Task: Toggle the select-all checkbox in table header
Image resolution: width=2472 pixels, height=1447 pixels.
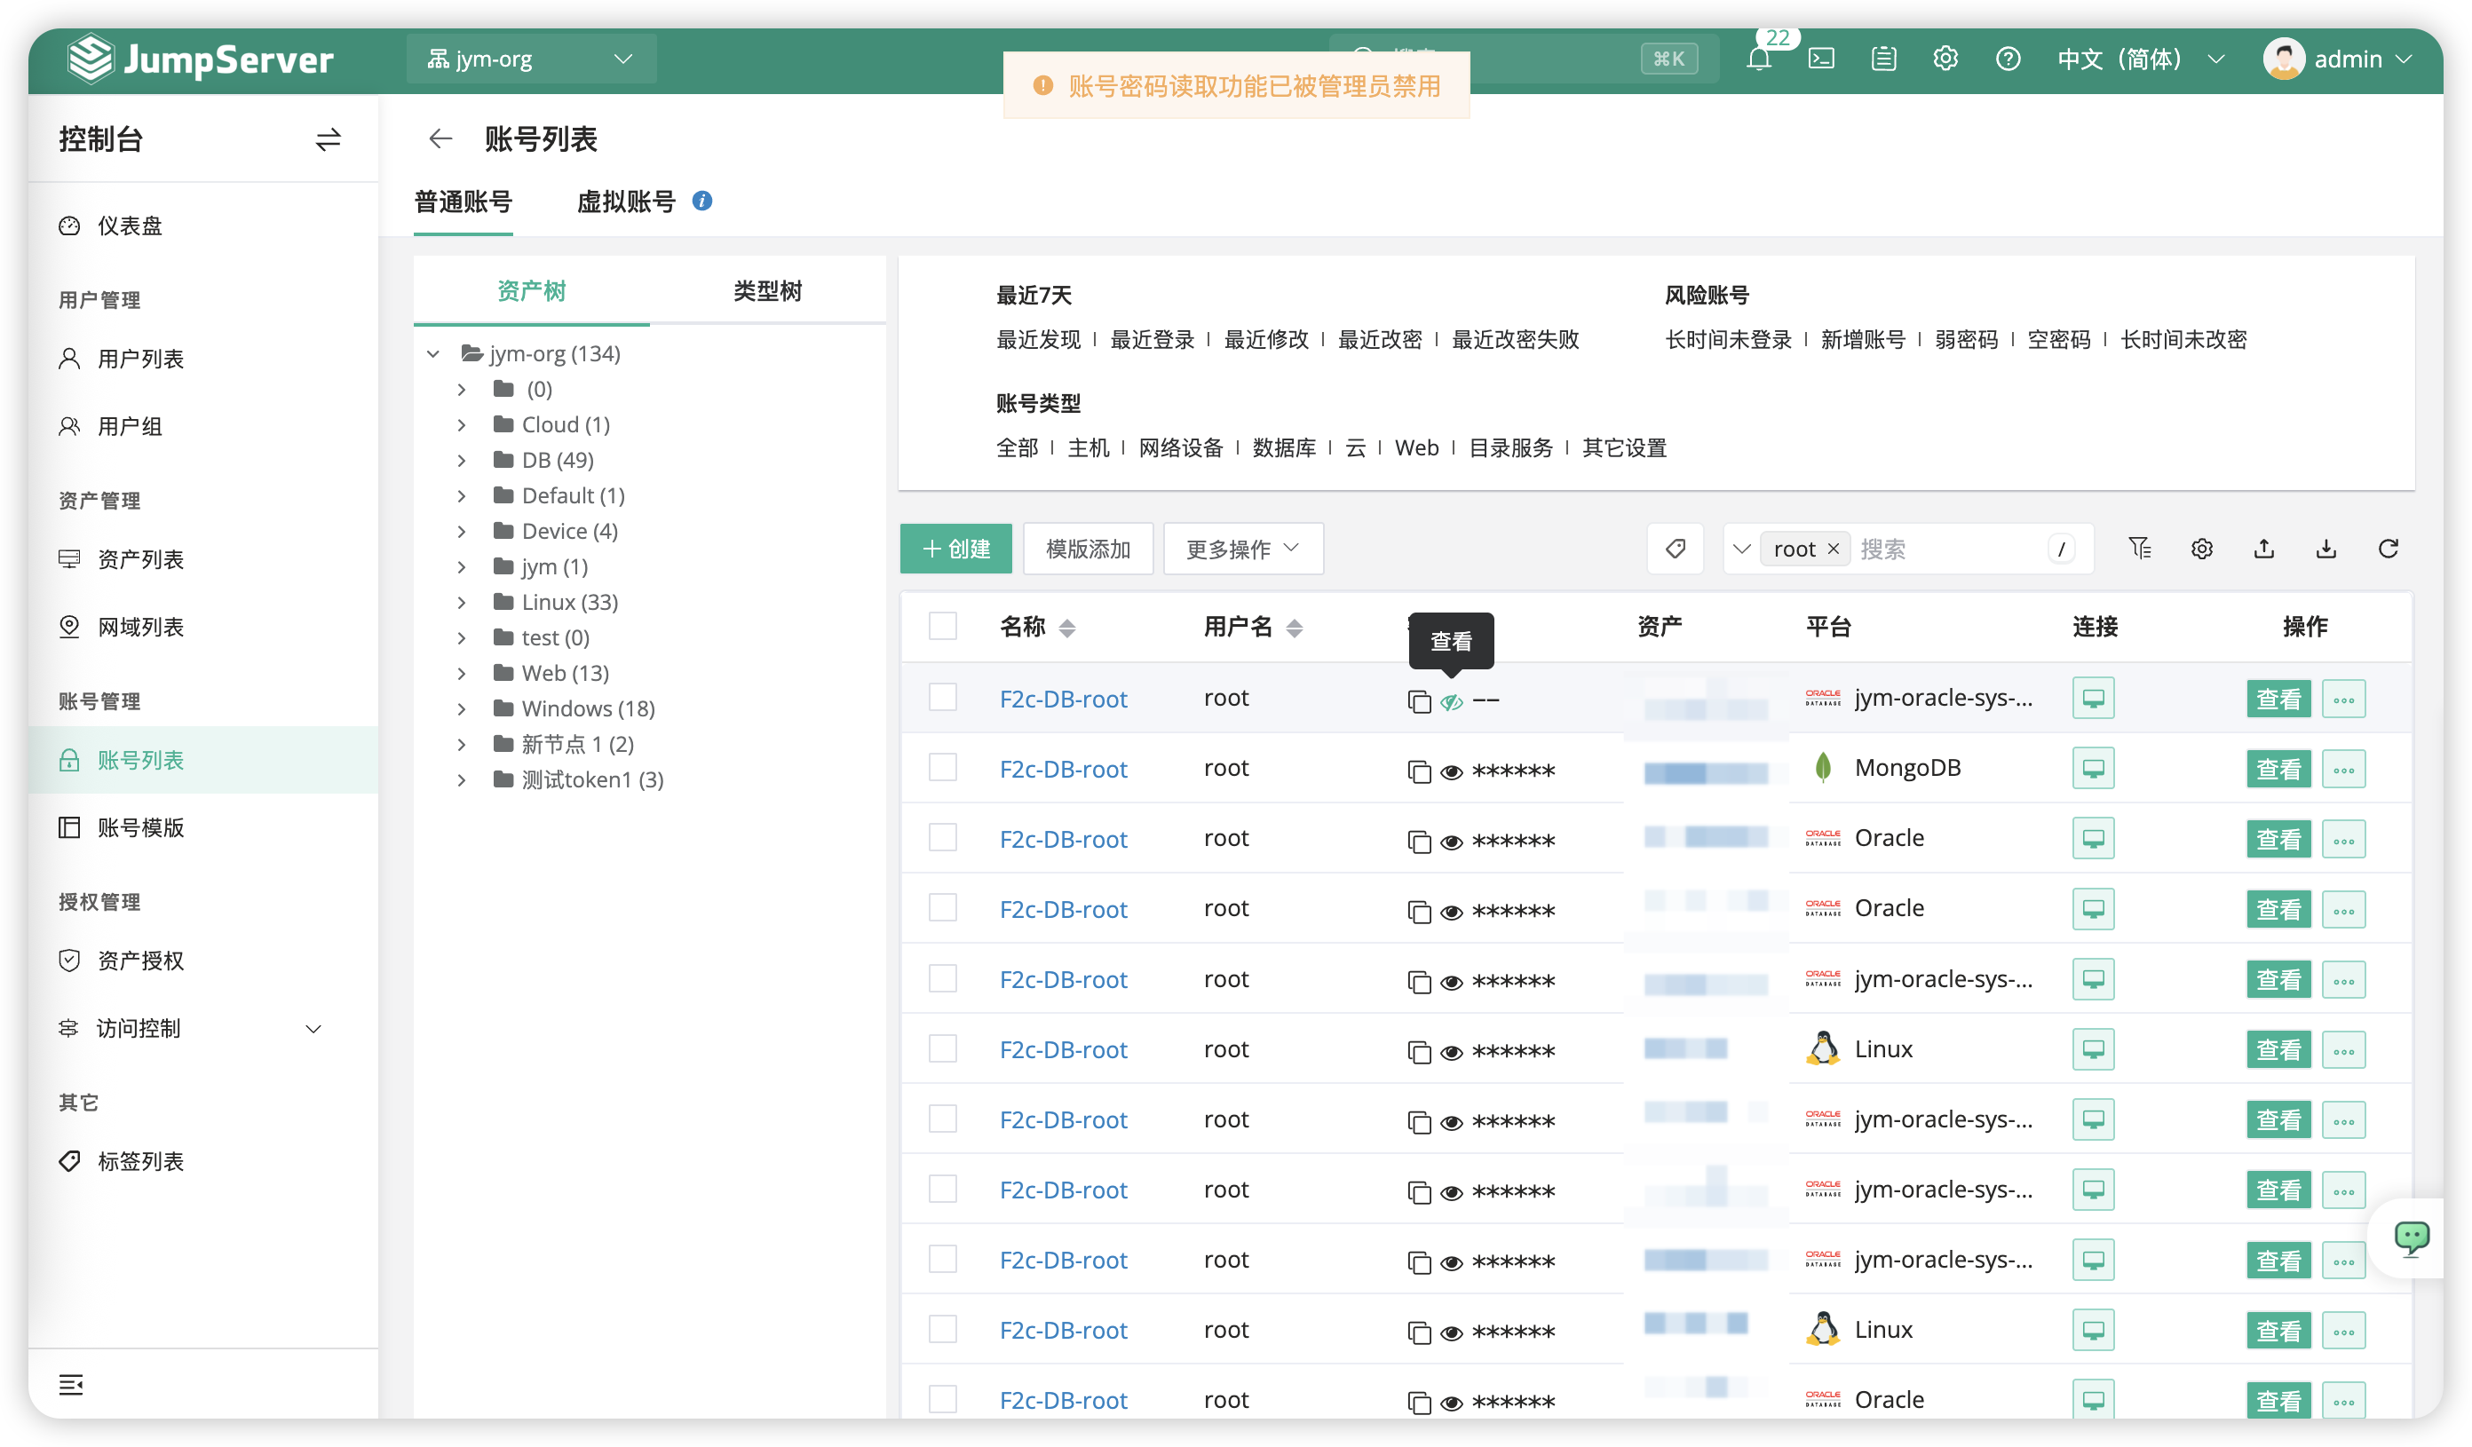Action: 943,626
